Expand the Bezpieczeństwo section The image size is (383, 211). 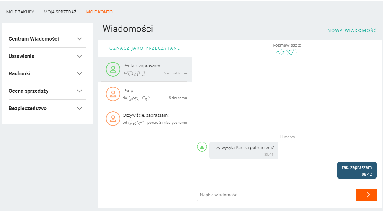coord(80,108)
